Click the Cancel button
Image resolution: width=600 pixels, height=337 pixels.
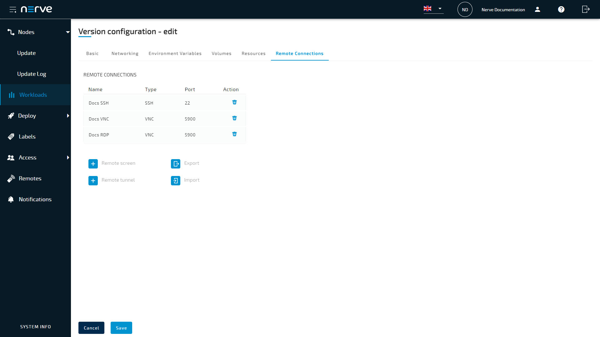92,328
